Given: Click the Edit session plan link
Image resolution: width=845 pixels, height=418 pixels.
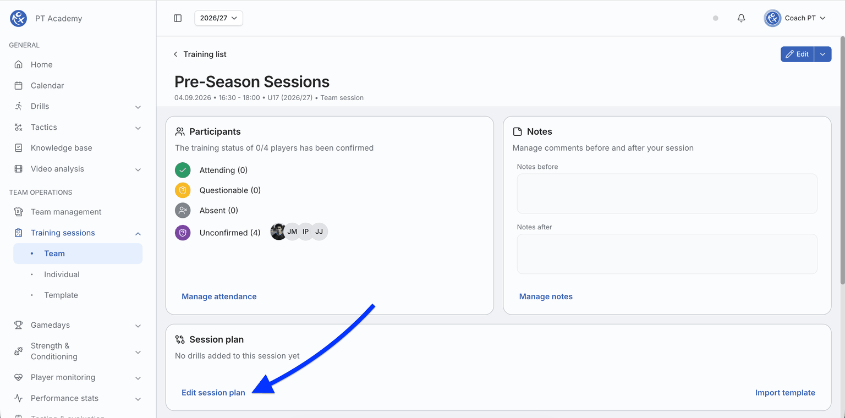Looking at the screenshot, I should (x=213, y=393).
